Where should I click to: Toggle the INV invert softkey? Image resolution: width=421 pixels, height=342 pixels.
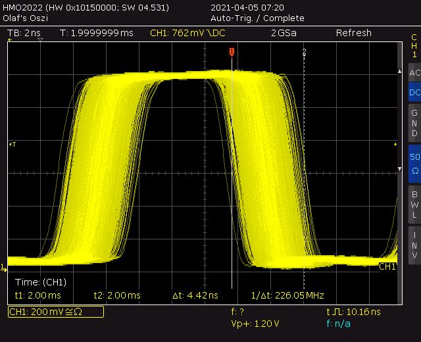414,245
